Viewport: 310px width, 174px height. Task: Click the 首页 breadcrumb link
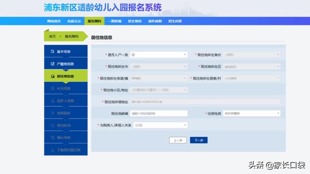click(53, 37)
